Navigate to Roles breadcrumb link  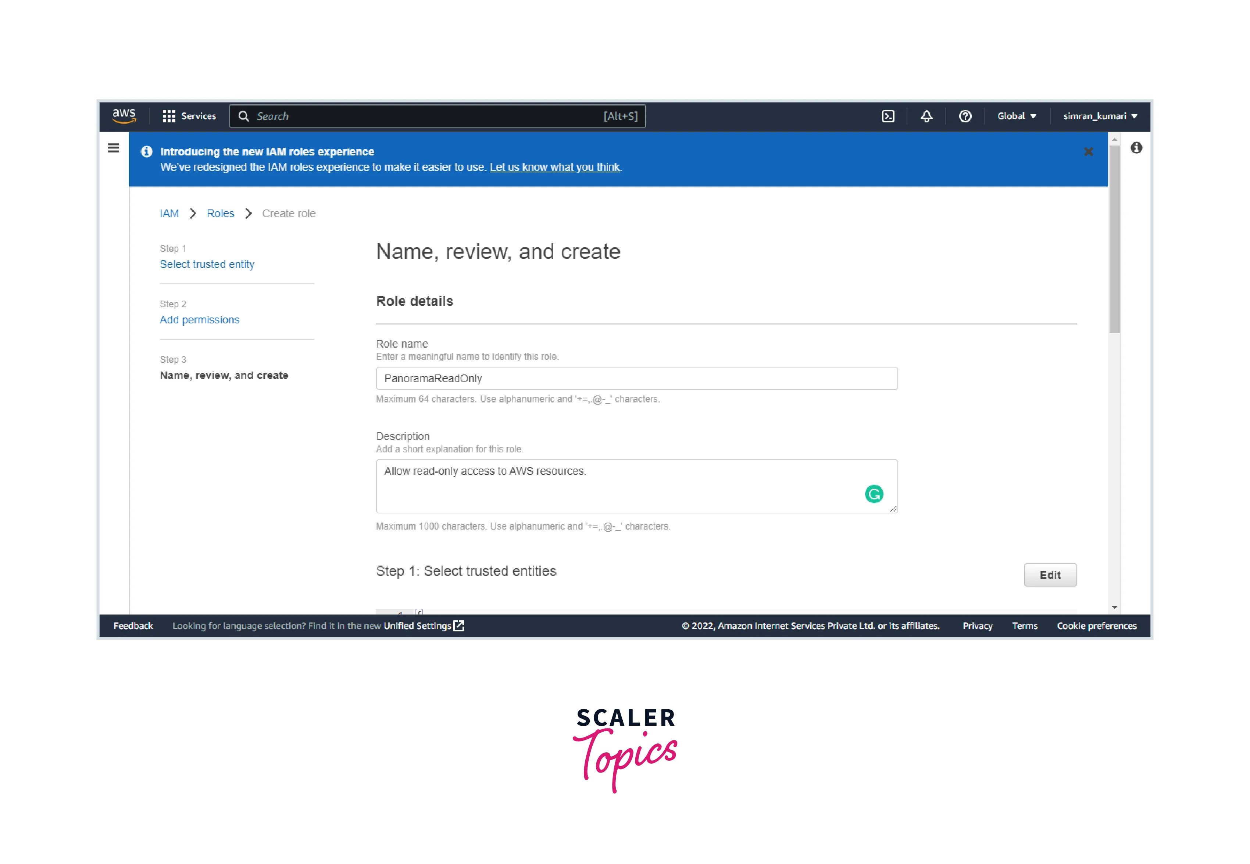coord(220,213)
